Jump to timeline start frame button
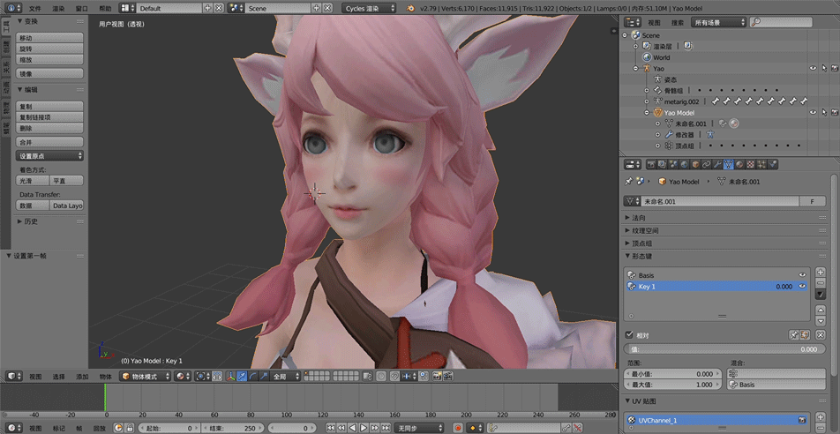The width and height of the screenshot is (840, 434). (x=331, y=428)
